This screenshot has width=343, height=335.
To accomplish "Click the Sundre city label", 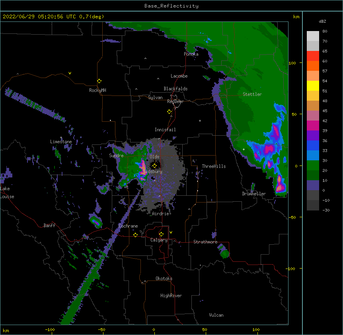I will [x=116, y=156].
